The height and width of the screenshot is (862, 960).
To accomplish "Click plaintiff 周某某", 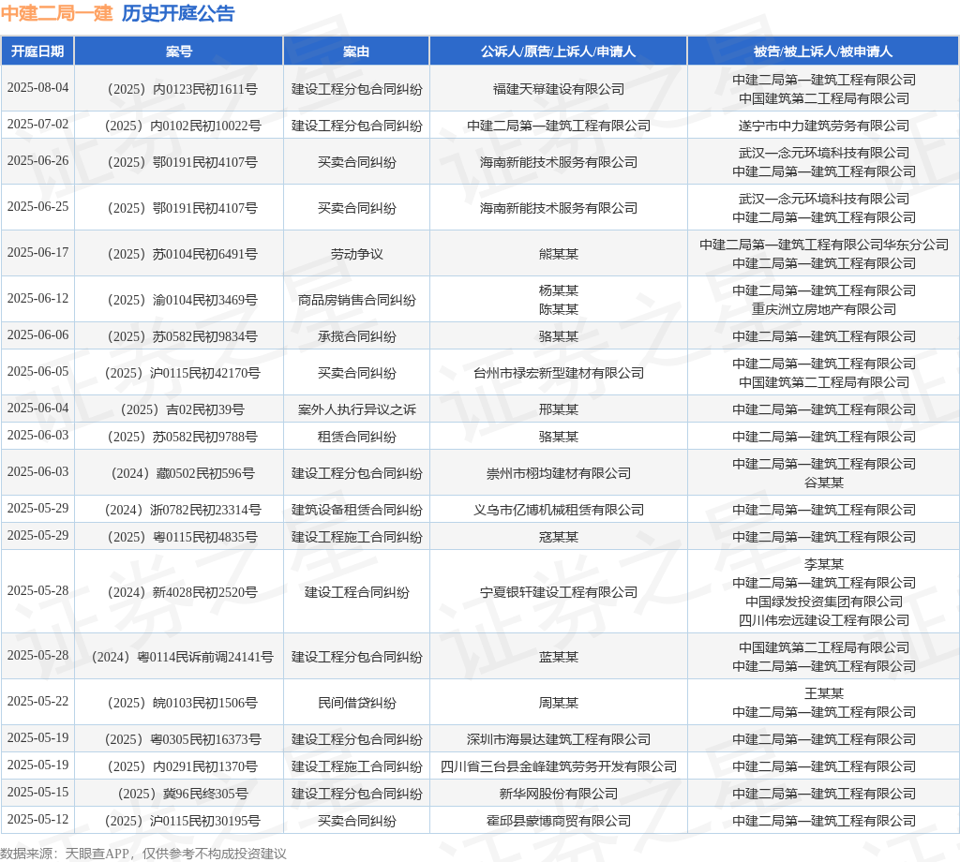I will (559, 703).
